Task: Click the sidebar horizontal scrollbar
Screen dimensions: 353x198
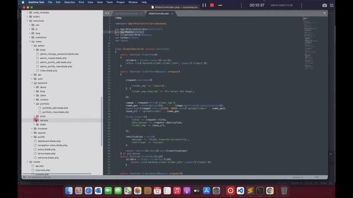Action: 57,174
